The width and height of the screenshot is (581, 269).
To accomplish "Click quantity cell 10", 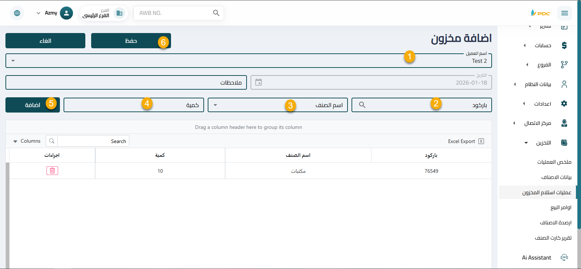I will point(160,171).
